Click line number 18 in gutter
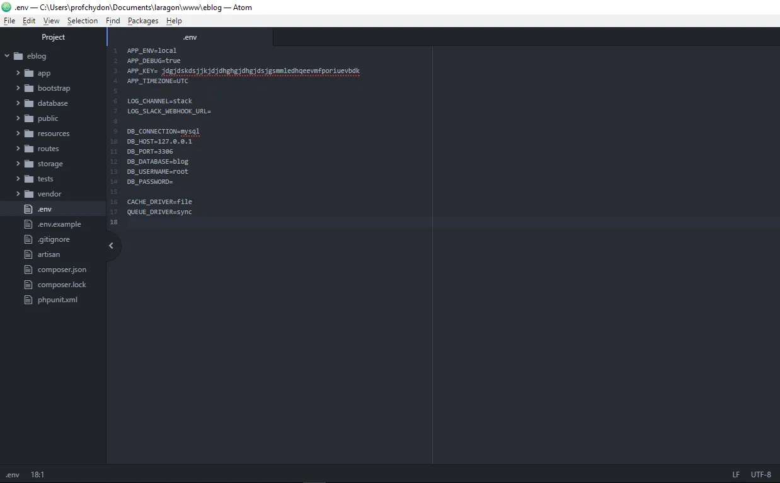 (114, 222)
